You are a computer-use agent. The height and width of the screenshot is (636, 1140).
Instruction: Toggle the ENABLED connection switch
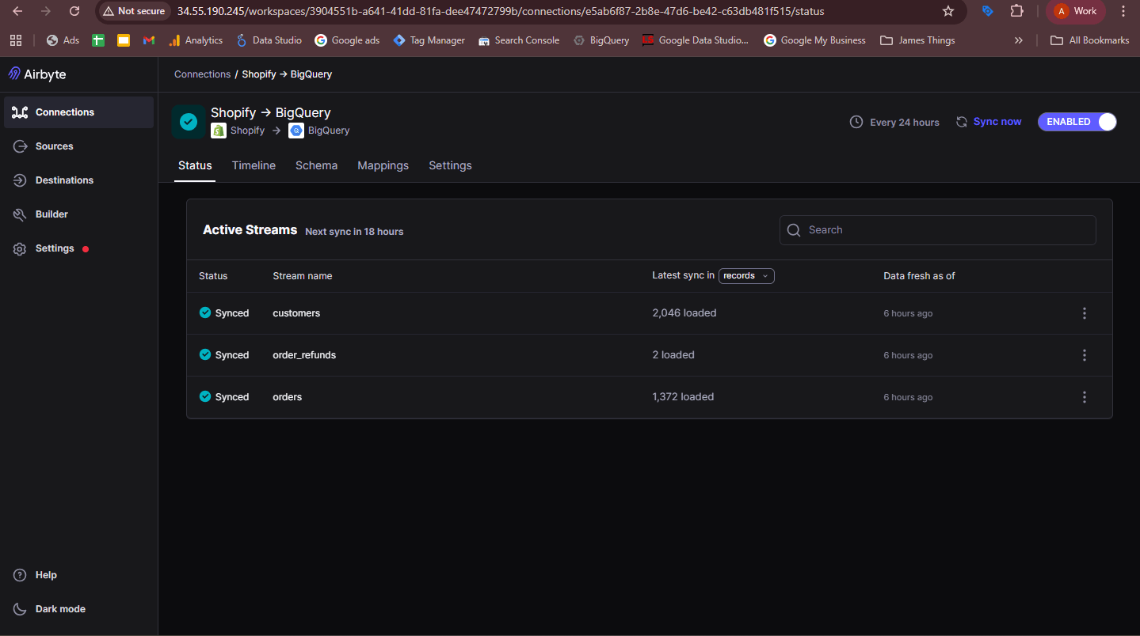(x=1077, y=122)
